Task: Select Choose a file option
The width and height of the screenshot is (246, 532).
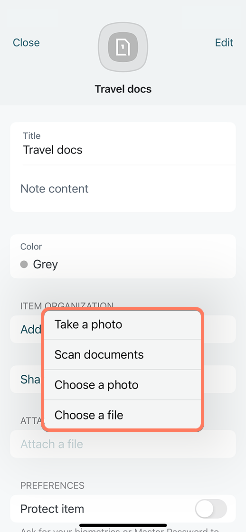Action: click(123, 415)
